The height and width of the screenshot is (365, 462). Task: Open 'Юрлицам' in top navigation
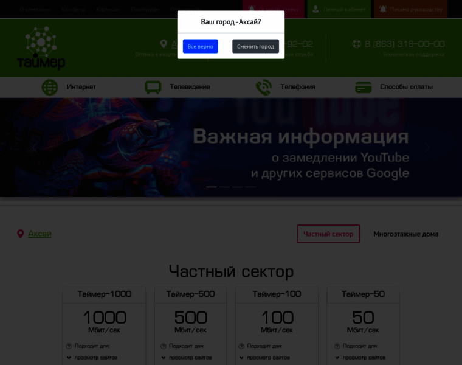click(108, 9)
